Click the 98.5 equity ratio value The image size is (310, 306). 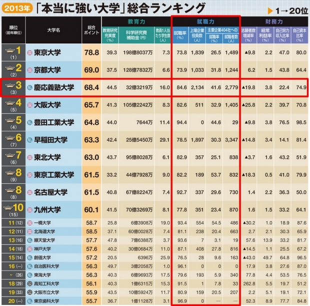(301, 123)
